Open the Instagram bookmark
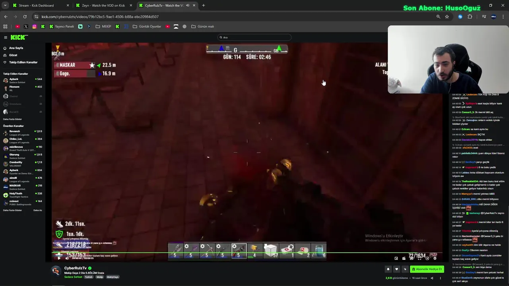The width and height of the screenshot is (509, 286). coord(34,27)
